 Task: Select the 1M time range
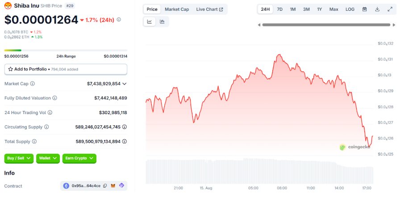pos(293,9)
